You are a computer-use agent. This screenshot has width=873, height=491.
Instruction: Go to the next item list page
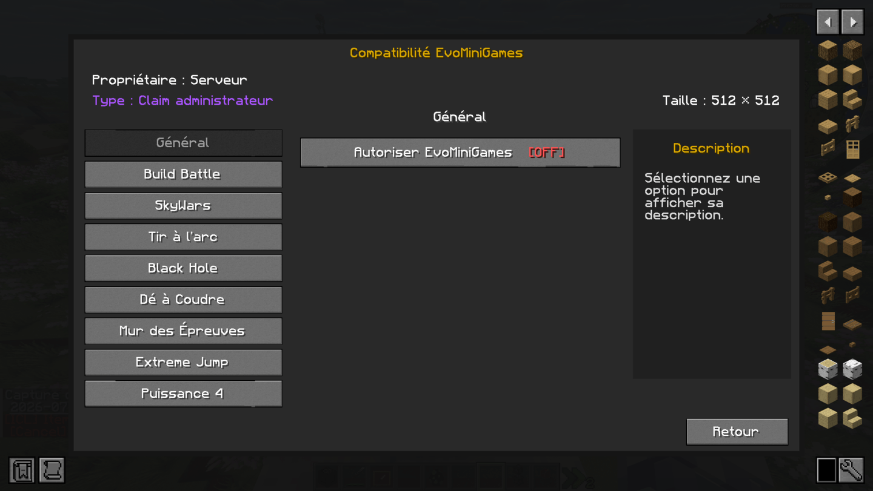(x=852, y=22)
